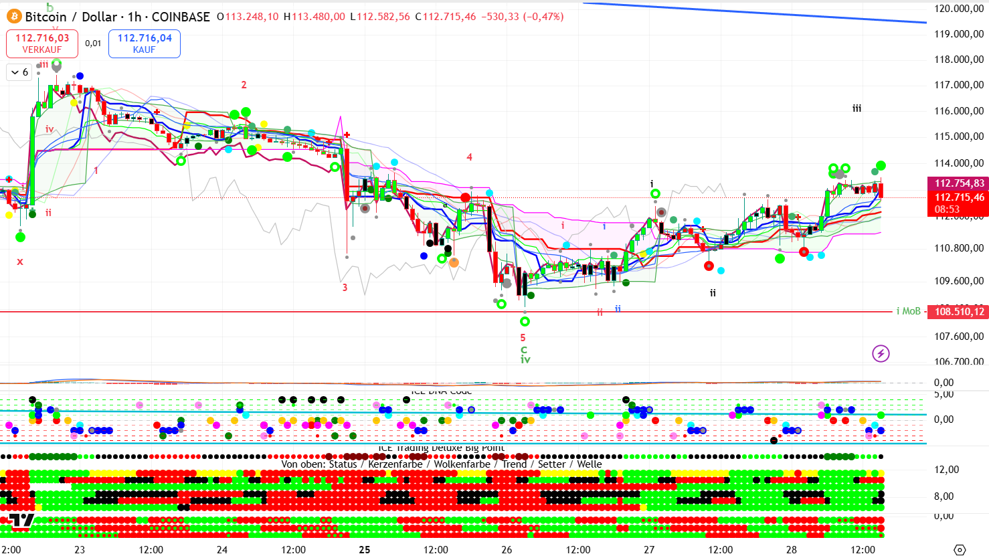Click the purple lightning bolt icon
Screen dimensions: 989x560
881,353
